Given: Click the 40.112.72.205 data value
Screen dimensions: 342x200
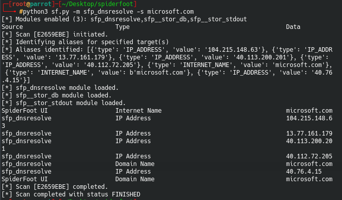Looking at the screenshot, I should click(x=309, y=156).
